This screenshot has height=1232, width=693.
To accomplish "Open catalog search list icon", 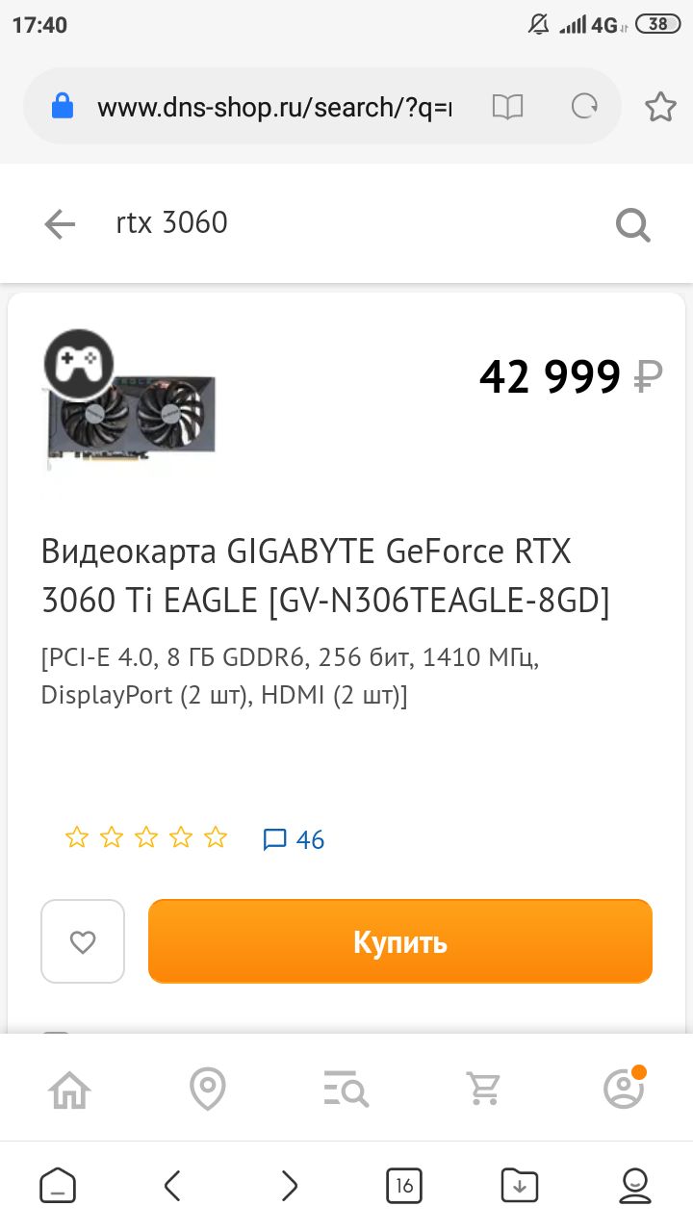I will click(346, 1090).
